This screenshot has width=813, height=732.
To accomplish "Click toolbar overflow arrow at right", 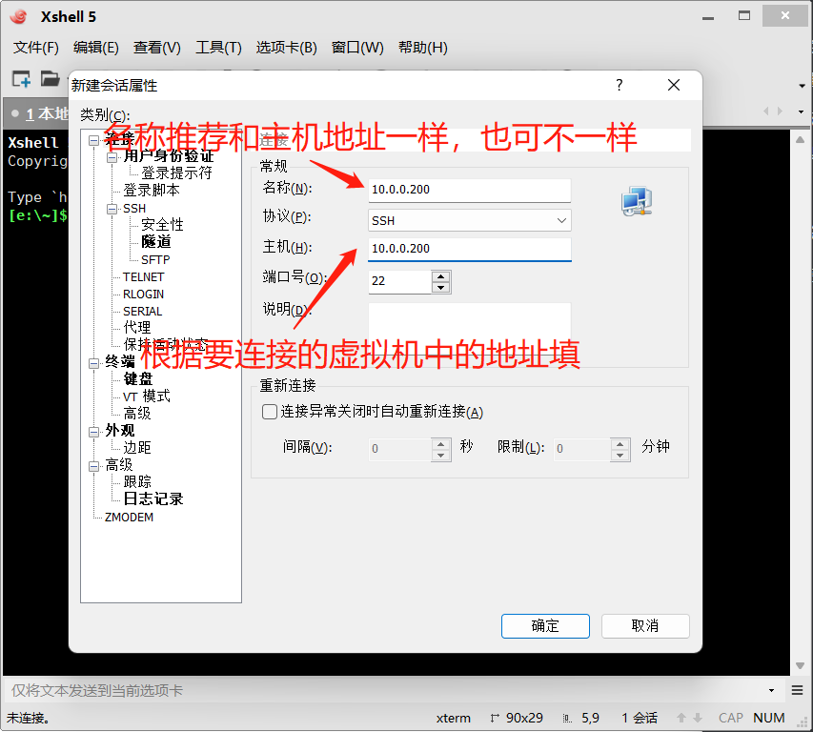I will 802,86.
